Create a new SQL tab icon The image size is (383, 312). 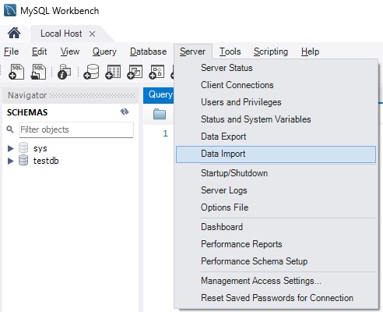(16, 72)
